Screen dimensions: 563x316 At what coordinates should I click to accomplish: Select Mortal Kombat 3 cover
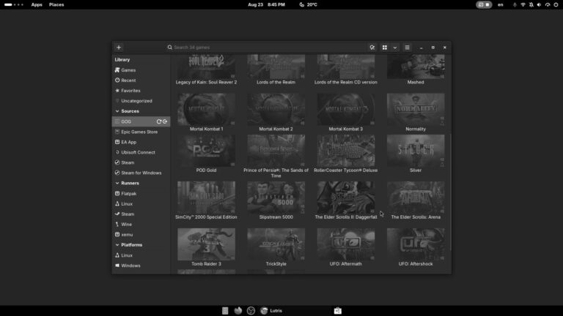pyautogui.click(x=346, y=109)
